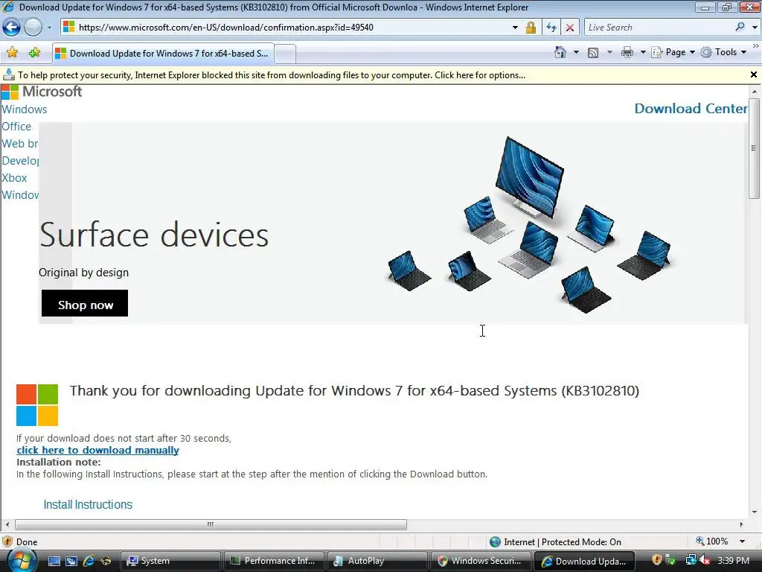
Task: Open search provider options dropdown
Action: (755, 28)
